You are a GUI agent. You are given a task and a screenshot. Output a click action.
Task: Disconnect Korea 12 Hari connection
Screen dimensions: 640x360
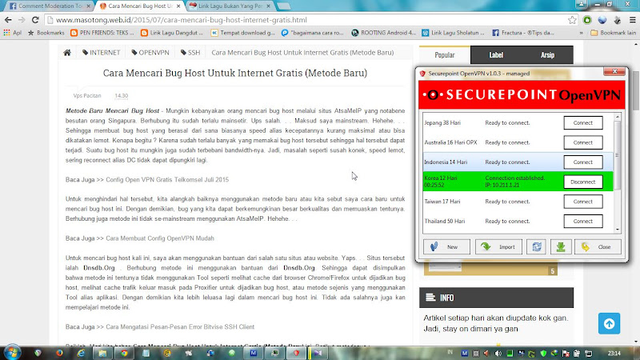point(583,182)
